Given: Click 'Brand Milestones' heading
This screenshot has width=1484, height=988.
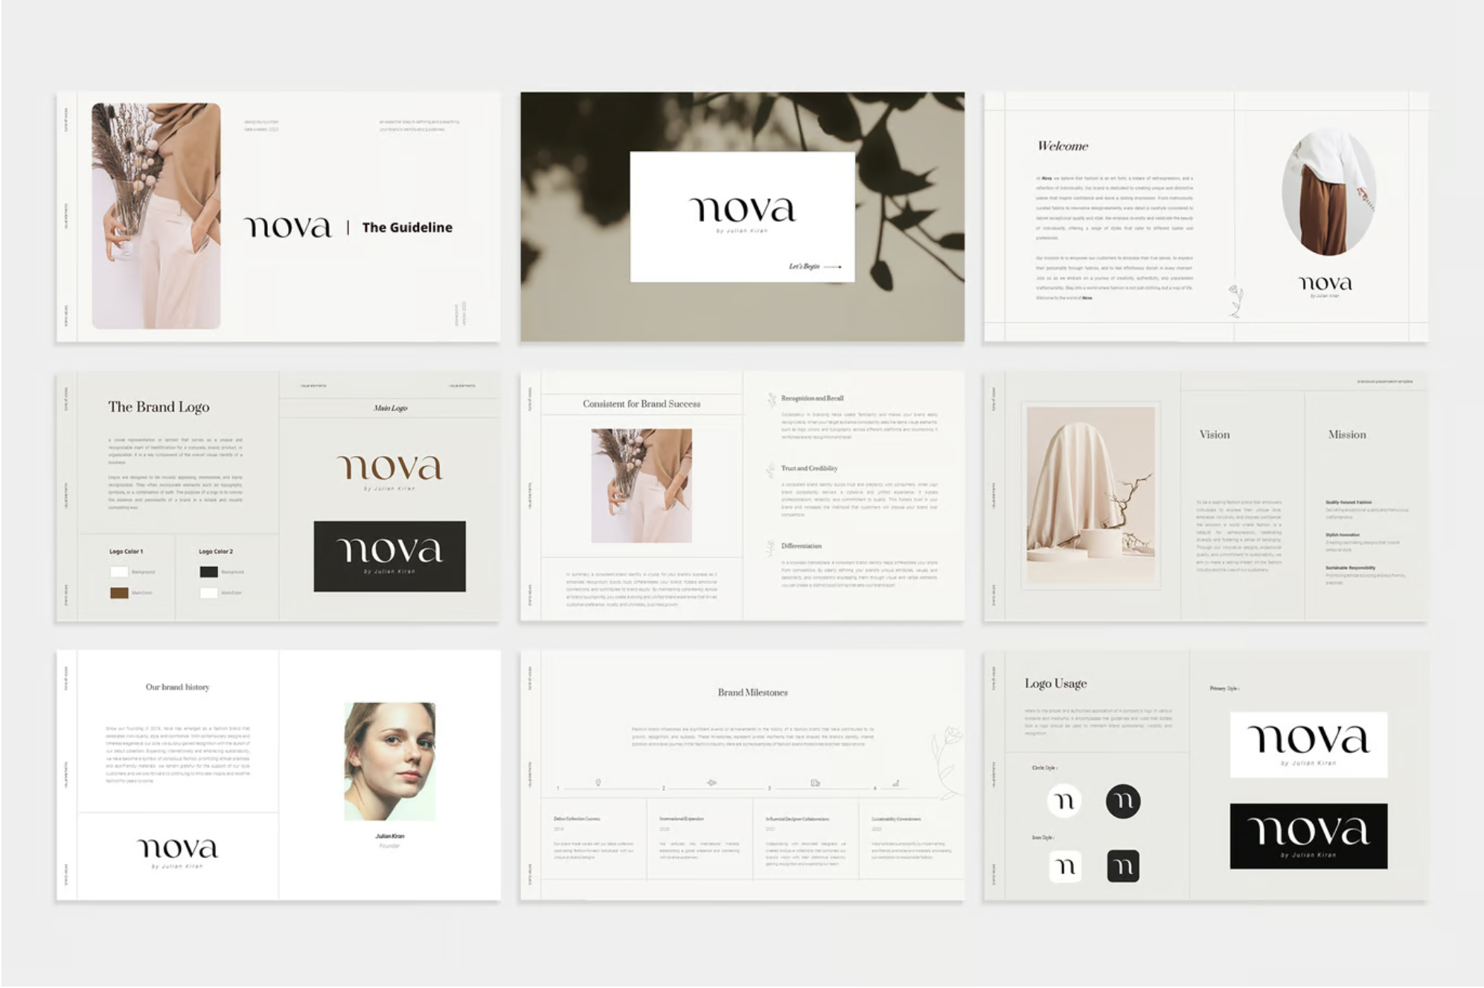Looking at the screenshot, I should click(752, 692).
